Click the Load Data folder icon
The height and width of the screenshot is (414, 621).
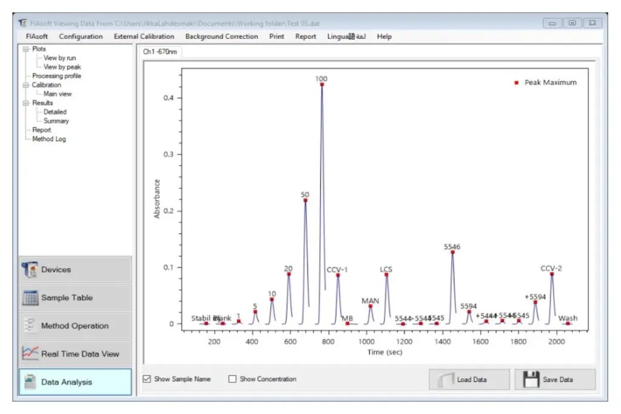[446, 379]
